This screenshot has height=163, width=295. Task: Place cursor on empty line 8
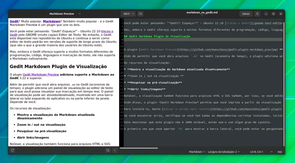tap(203, 40)
